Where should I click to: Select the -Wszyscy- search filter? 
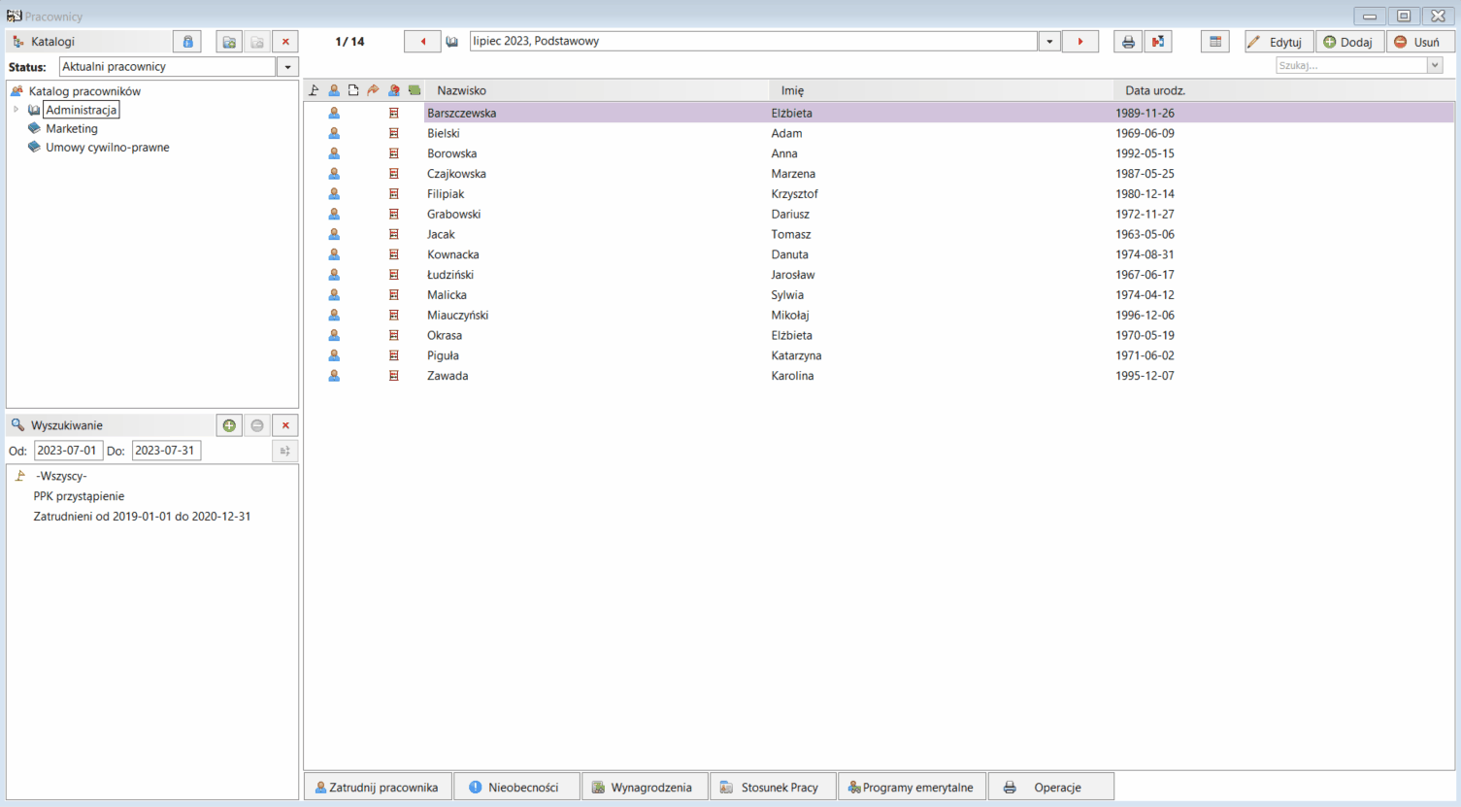(61, 476)
